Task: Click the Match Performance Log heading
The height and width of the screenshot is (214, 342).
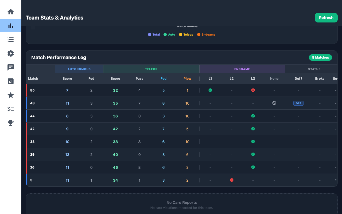Action: point(59,58)
